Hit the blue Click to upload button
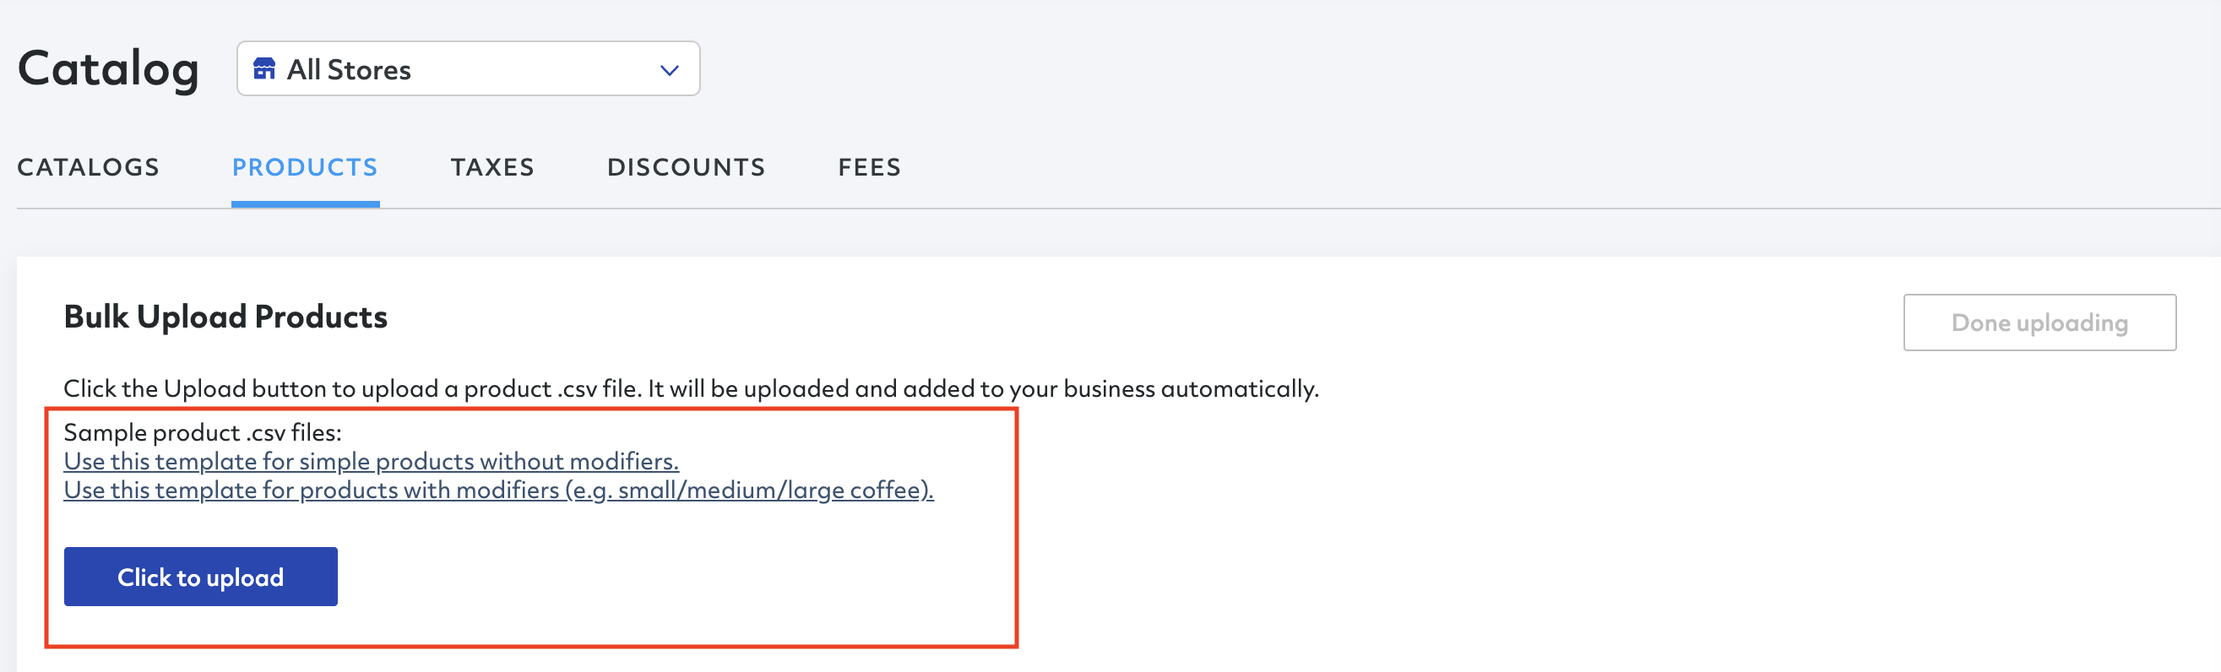This screenshot has width=2221, height=672. click(x=201, y=577)
